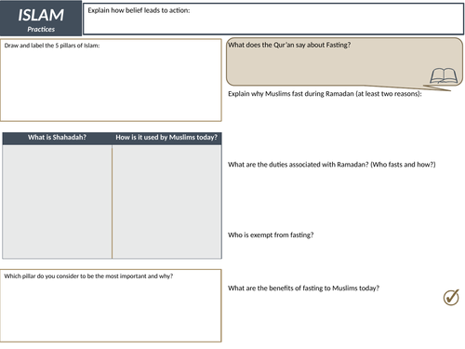Screen dimensions: 465x349
Task: Click the empty cell under 'How is it used'
Action: pos(166,202)
